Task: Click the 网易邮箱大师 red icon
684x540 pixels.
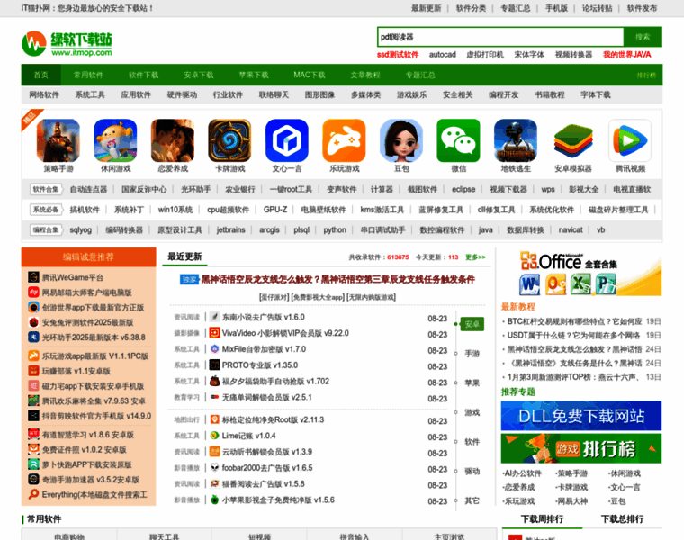Action: [x=33, y=292]
